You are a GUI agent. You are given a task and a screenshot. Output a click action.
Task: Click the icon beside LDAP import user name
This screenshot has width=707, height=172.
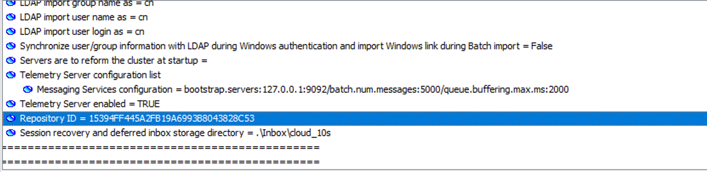click(11, 17)
